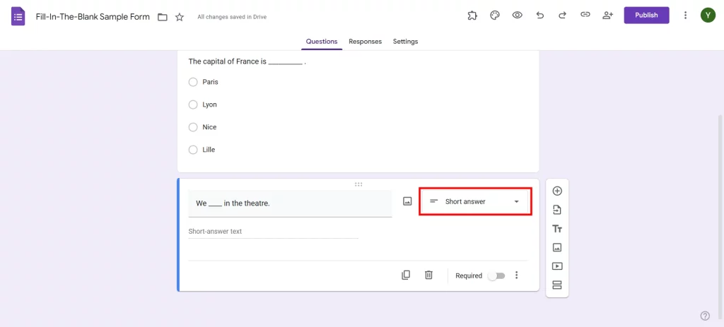Duplicate the question

[x=406, y=275]
